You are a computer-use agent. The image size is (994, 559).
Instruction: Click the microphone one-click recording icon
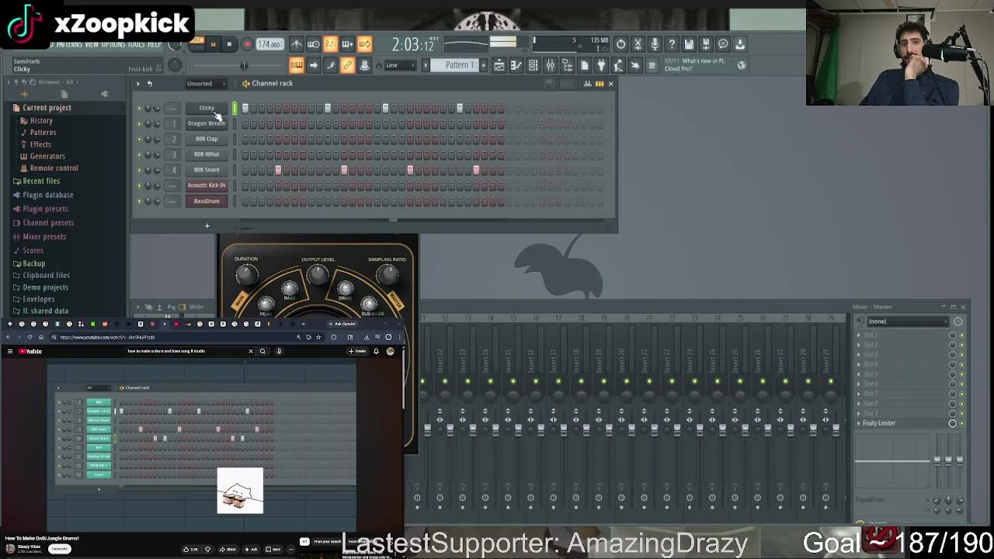point(655,44)
